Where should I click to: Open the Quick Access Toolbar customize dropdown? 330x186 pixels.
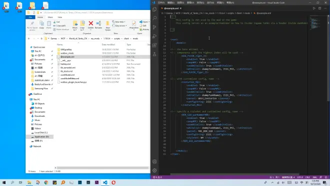[41, 13]
